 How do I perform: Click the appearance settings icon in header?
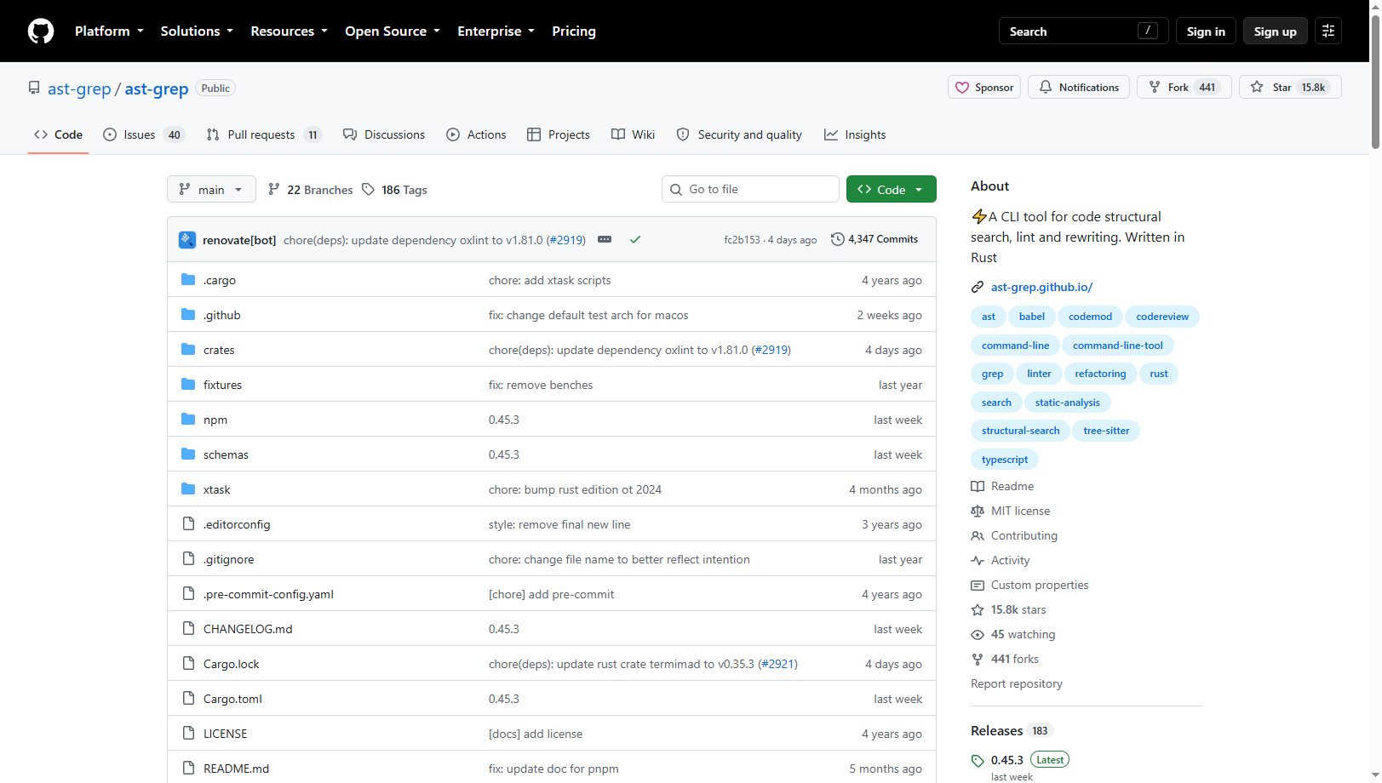[x=1328, y=31]
